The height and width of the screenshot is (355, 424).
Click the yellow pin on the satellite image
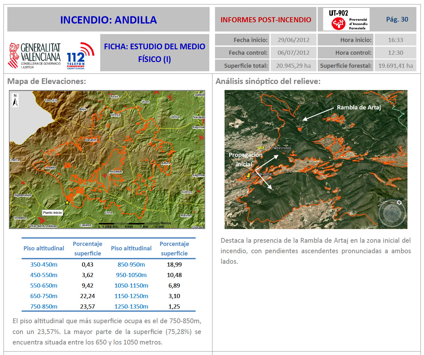pyautogui.click(x=249, y=175)
